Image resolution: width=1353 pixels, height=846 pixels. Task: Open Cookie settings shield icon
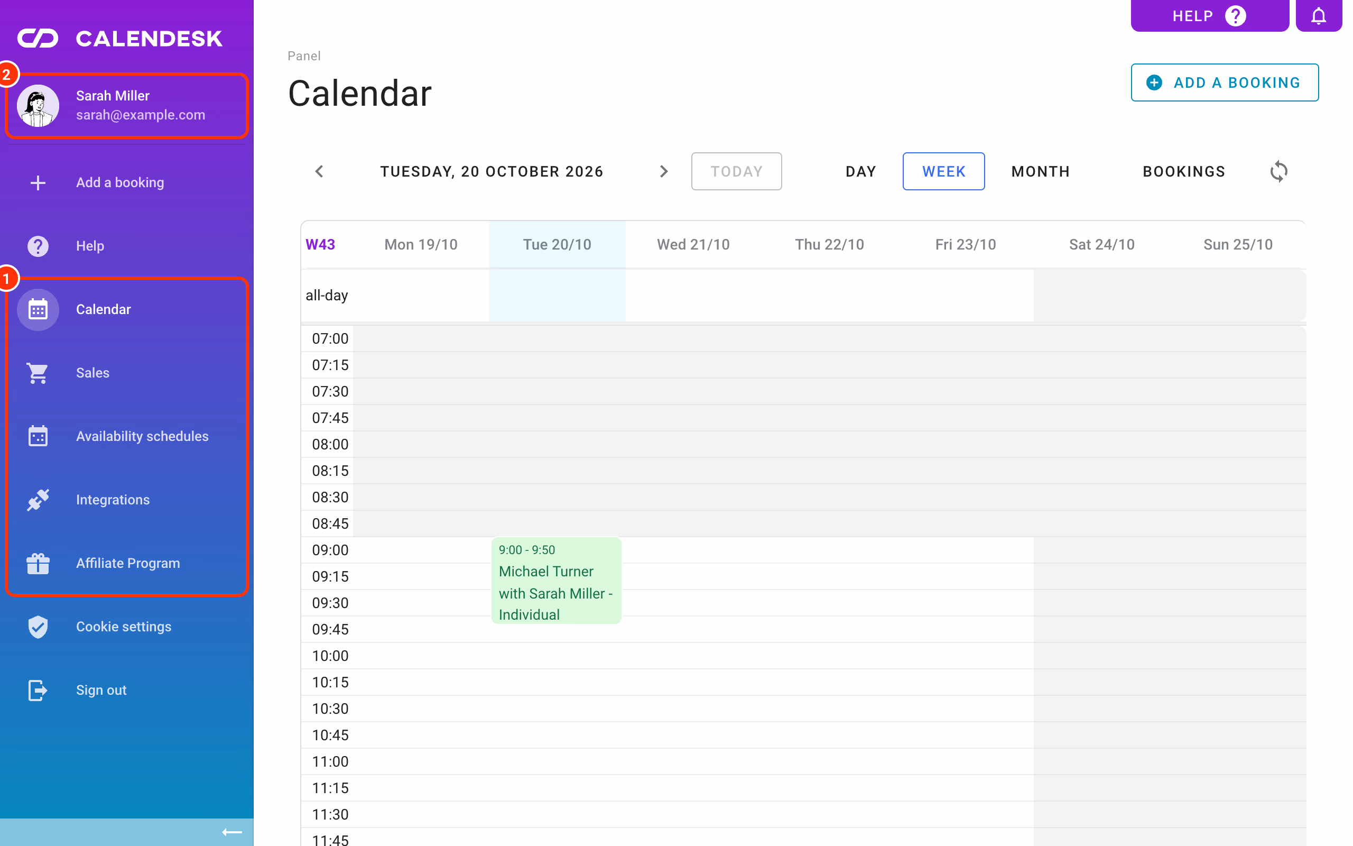[x=38, y=627]
